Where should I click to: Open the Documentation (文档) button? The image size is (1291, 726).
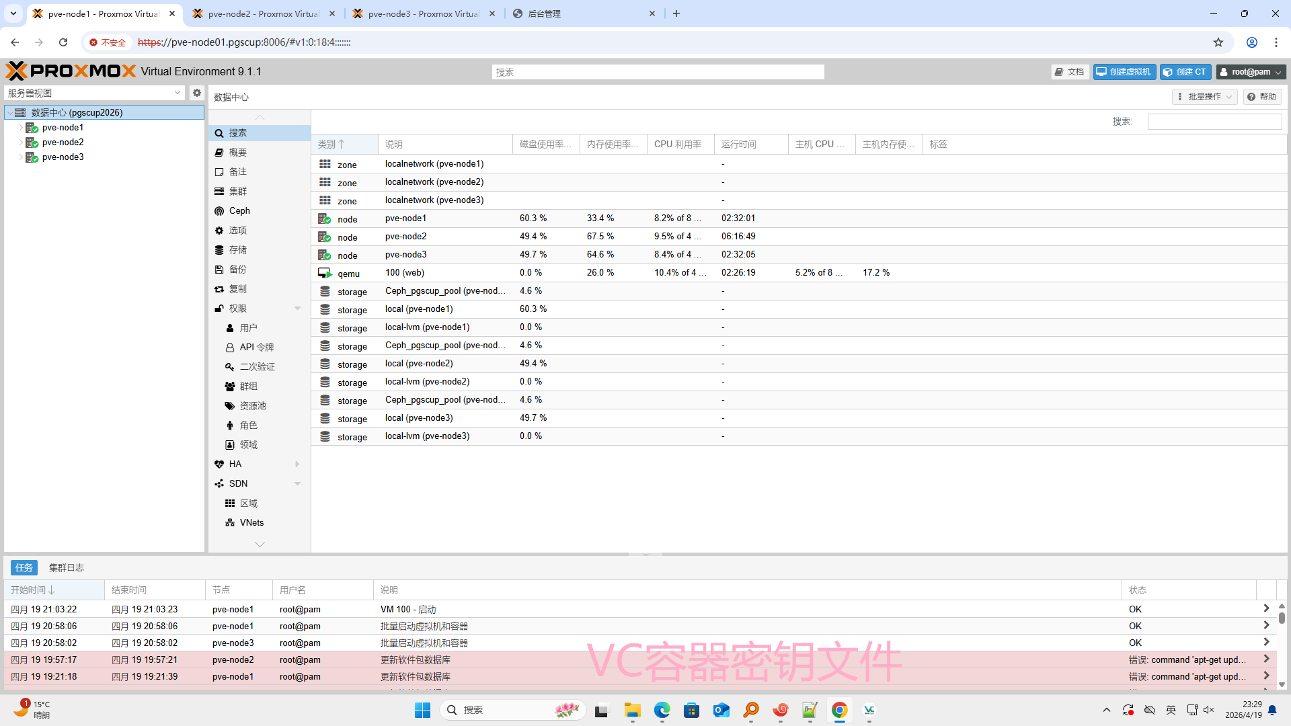tap(1070, 71)
